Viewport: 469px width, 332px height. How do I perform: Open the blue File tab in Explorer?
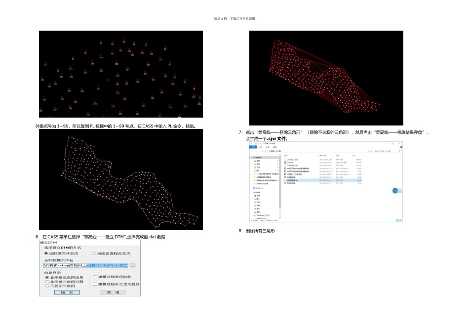(254, 147)
